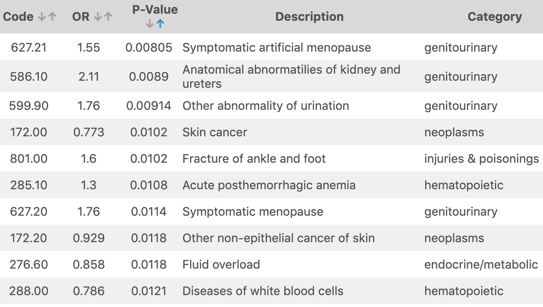The height and width of the screenshot is (307, 543).
Task: Click code 627.20 for Symptomatic menopause
Action: click(29, 212)
